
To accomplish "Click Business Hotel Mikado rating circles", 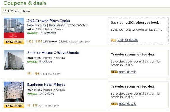I will pos(33,94).
